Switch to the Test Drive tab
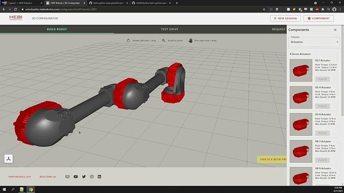 170,29
